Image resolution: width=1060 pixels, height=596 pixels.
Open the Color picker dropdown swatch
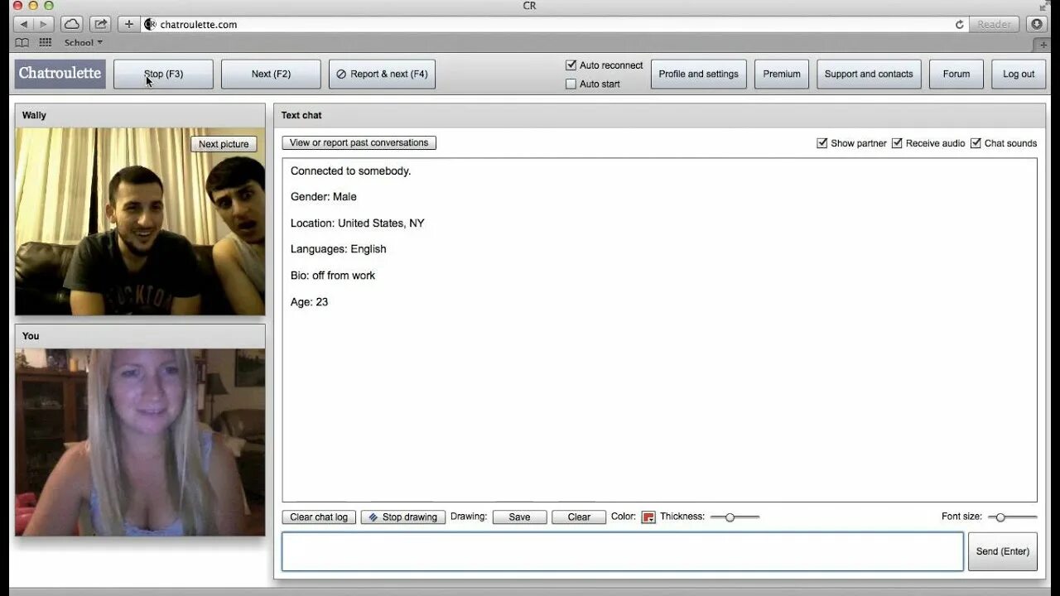click(x=648, y=517)
